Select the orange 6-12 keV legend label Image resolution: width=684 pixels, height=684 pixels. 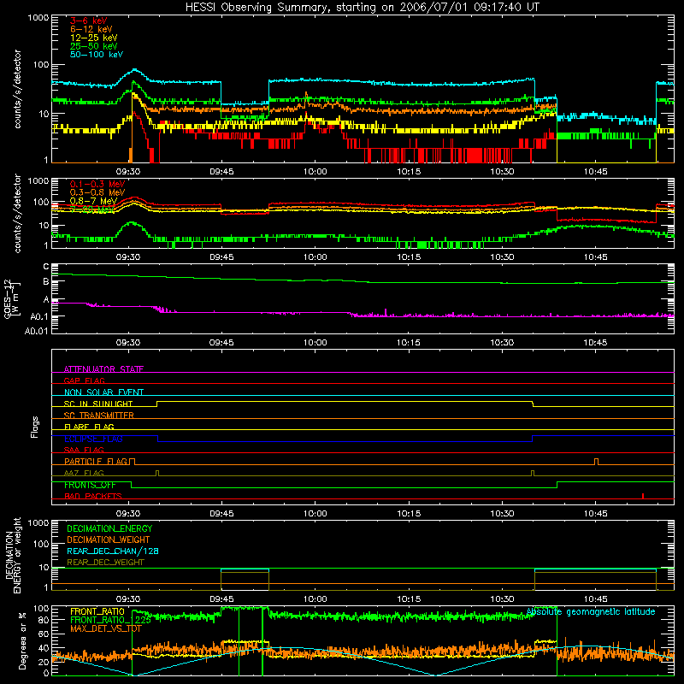[91, 29]
